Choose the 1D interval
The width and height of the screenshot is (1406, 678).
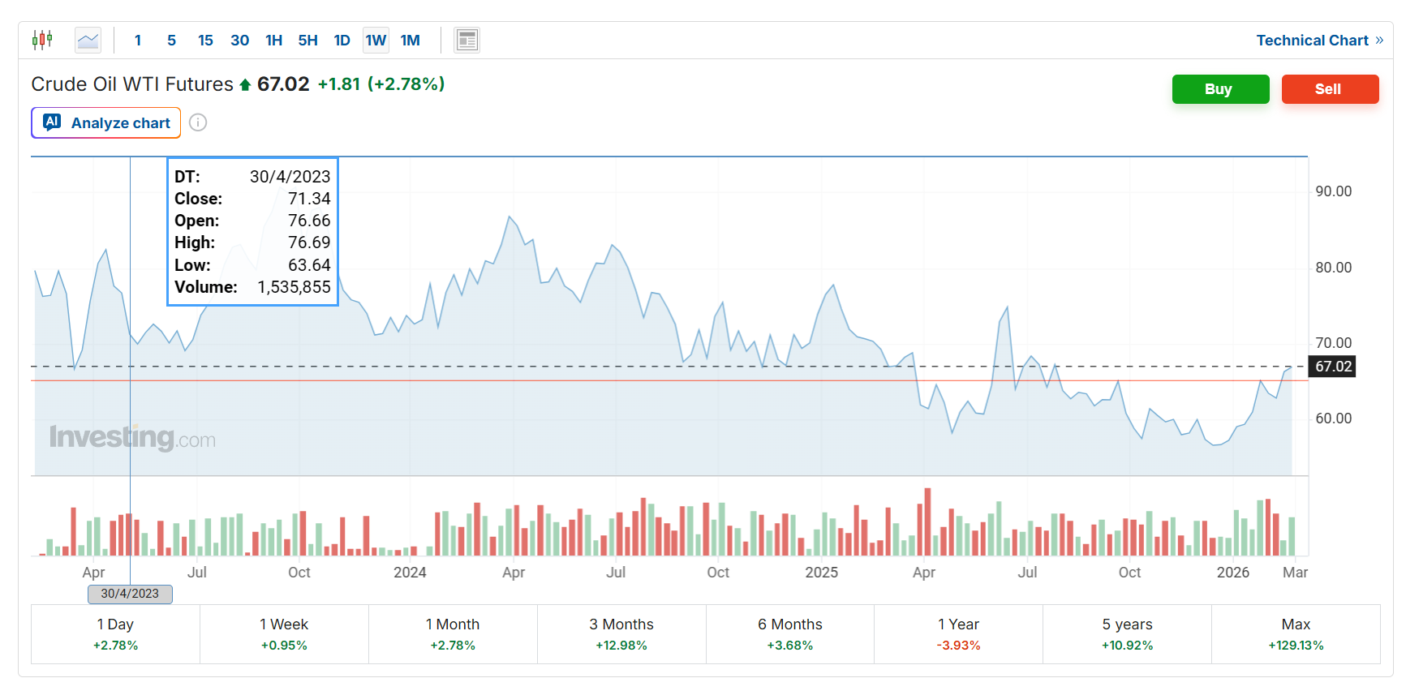[342, 41]
